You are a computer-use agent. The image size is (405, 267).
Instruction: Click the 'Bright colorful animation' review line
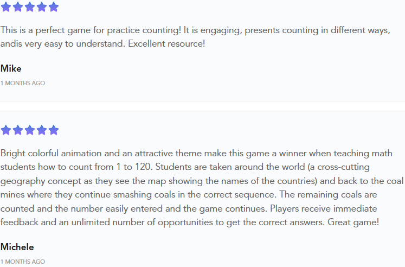(x=196, y=153)
